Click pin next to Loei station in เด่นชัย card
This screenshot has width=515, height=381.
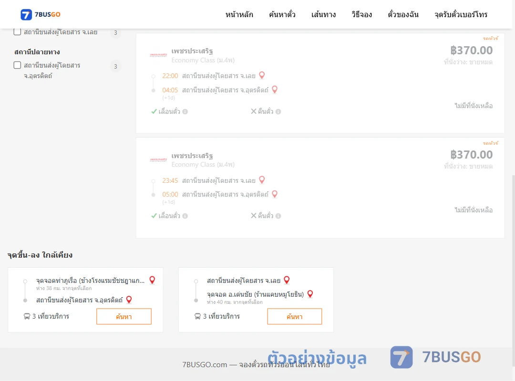(287, 280)
